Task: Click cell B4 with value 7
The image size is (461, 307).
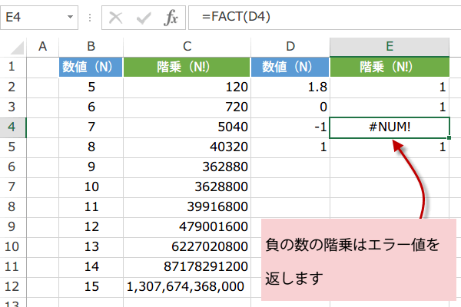Action: point(91,127)
